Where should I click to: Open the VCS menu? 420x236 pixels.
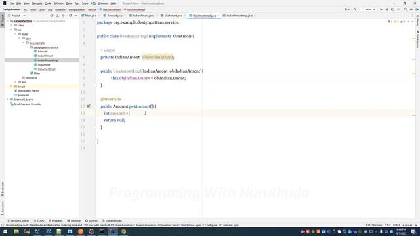tap(93, 3)
